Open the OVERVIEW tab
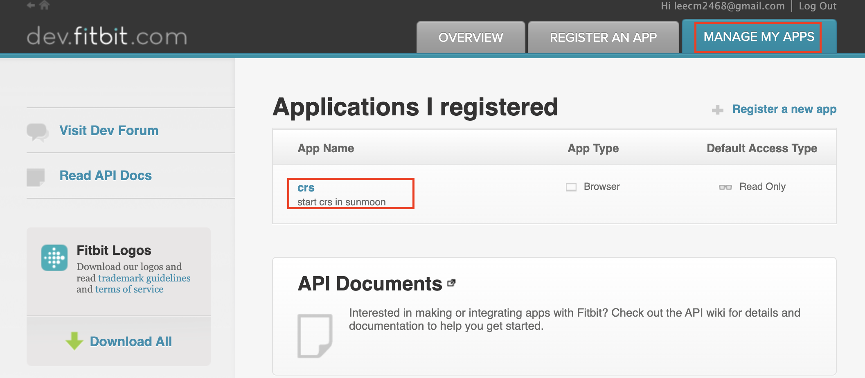The width and height of the screenshot is (865, 378). (471, 37)
